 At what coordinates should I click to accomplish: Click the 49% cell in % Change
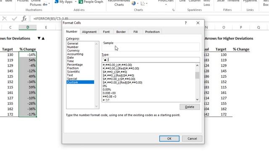click(28, 76)
